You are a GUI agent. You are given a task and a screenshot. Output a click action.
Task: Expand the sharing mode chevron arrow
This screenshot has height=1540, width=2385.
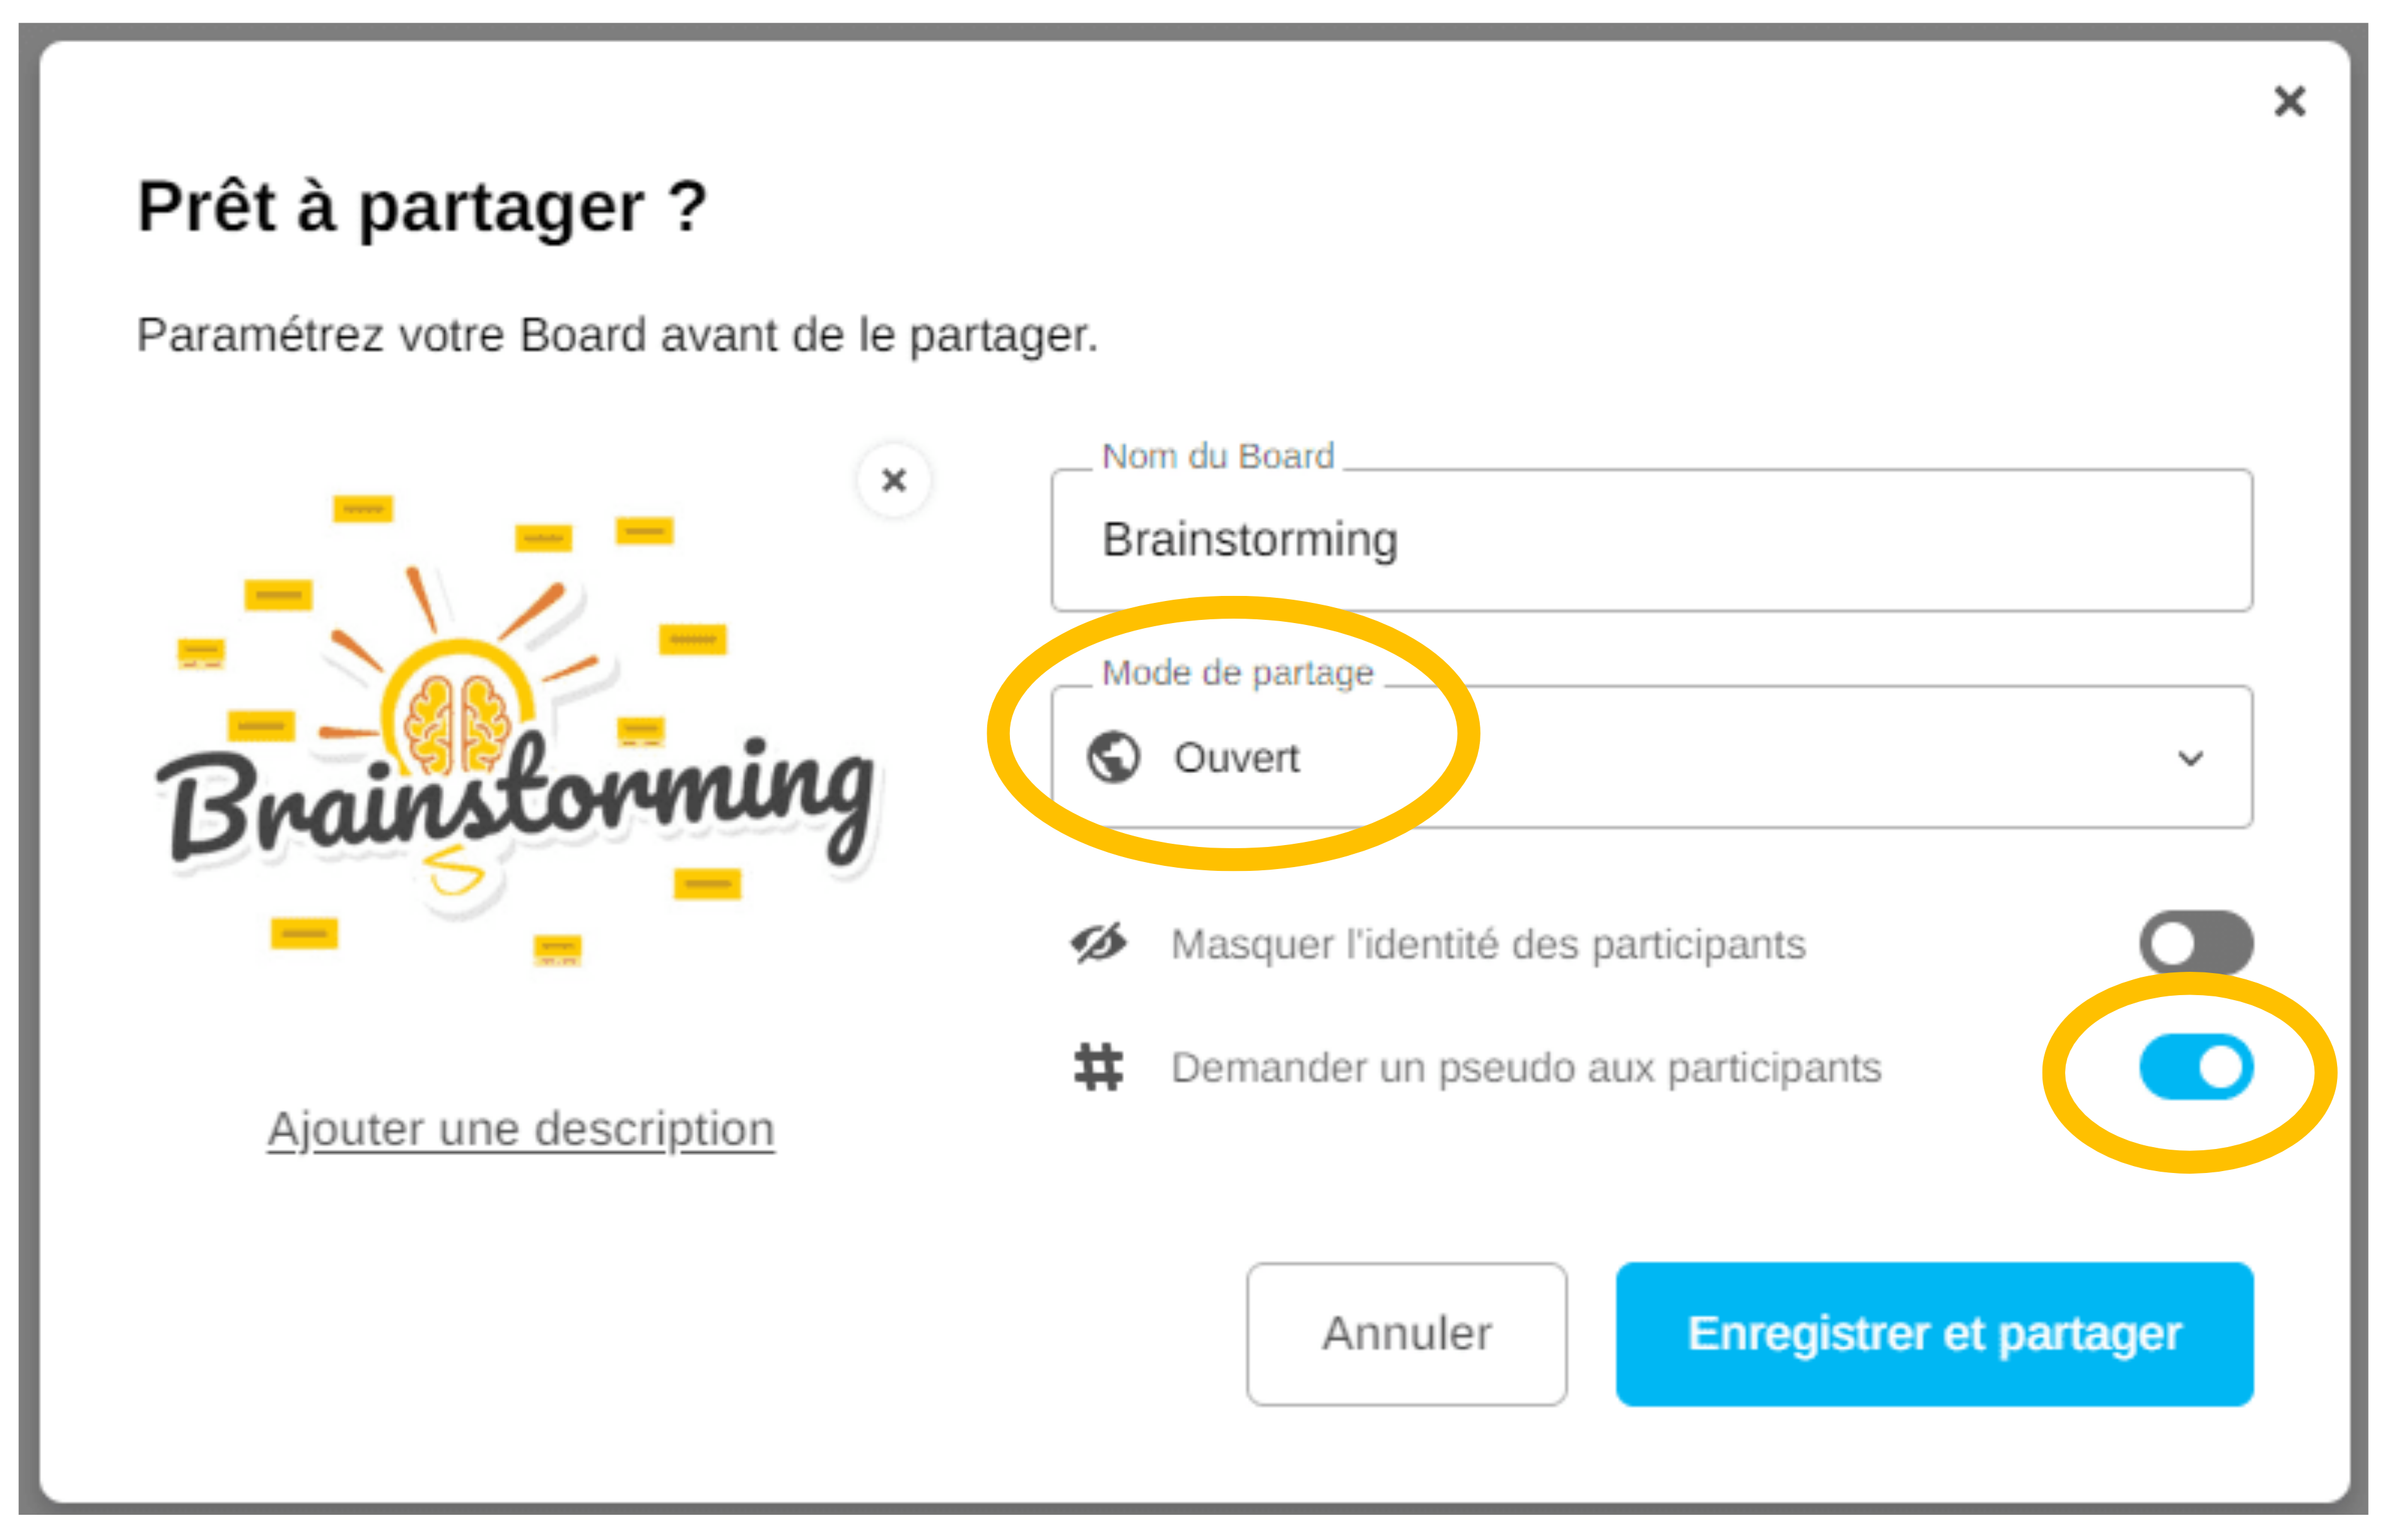tap(2190, 758)
